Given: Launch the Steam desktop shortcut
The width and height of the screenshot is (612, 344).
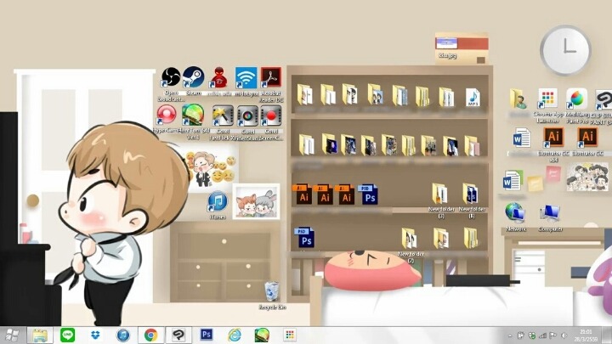Looking at the screenshot, I should coord(194,77).
